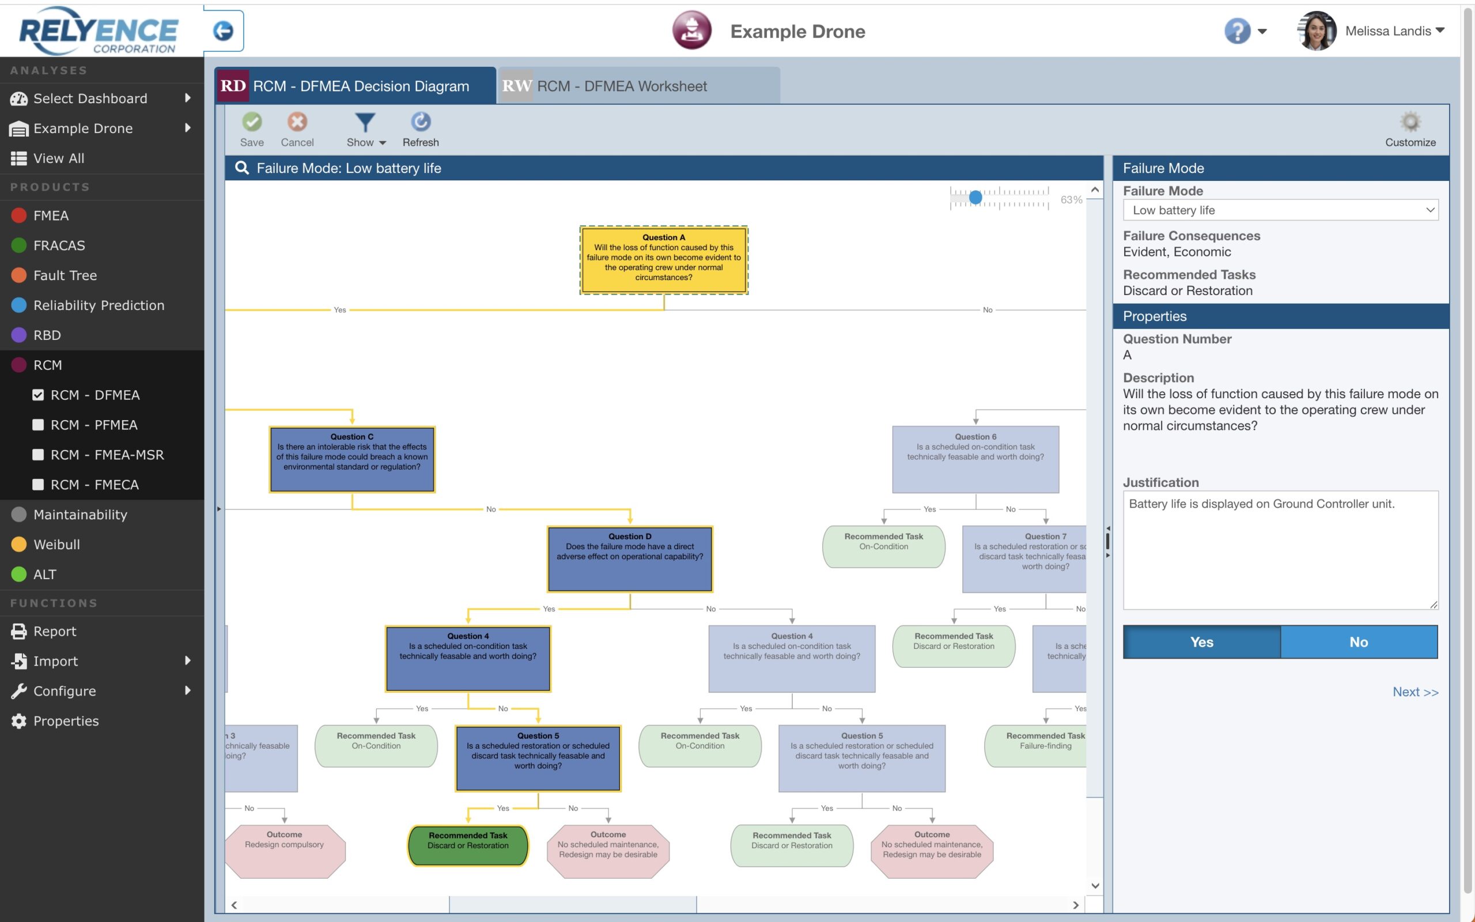The image size is (1475, 922).
Task: Adjust the diagram zoom slider
Action: tap(977, 197)
